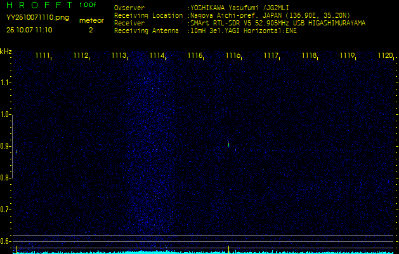This screenshot has width=399, height=254.
Task: Click the 0.7 frequency axis label
Action: [5, 210]
